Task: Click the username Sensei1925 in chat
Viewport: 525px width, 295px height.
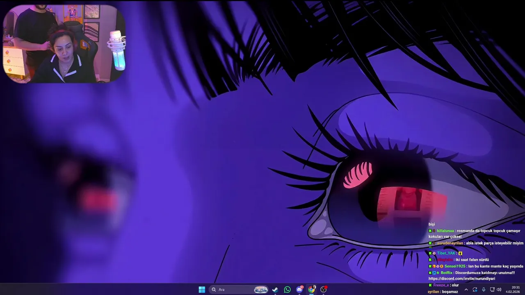Action: (455, 266)
